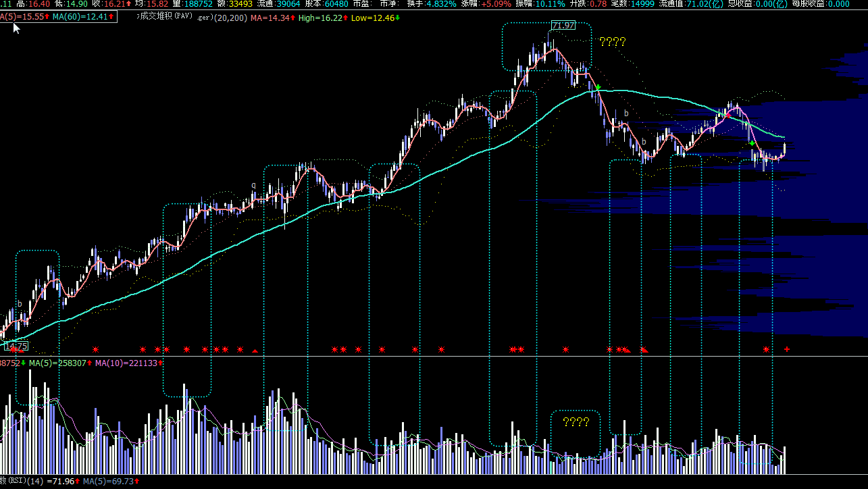Click the 笔数:14999 field
868x489 pixels.
632,4
